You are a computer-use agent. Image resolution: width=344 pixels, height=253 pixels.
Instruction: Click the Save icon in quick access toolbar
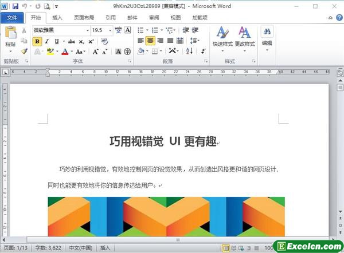click(x=15, y=6)
